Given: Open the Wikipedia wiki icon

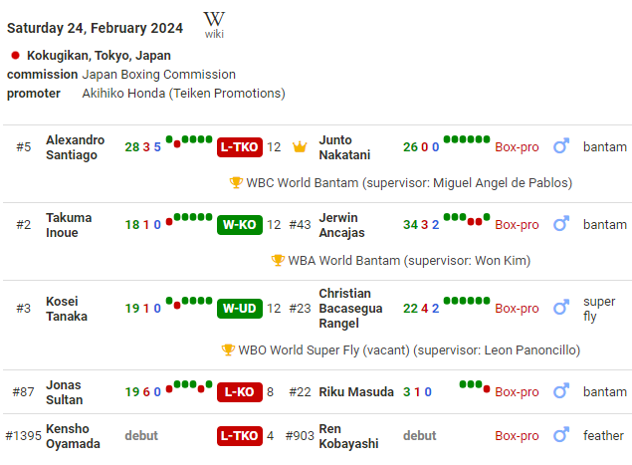Looking at the screenshot, I should tap(214, 24).
